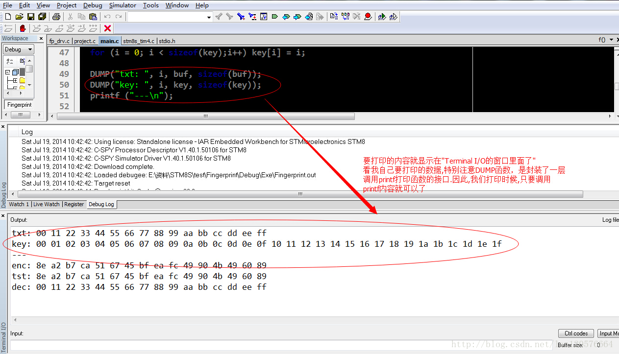Click the Compile icon
The image size is (619, 354).
pos(334,17)
